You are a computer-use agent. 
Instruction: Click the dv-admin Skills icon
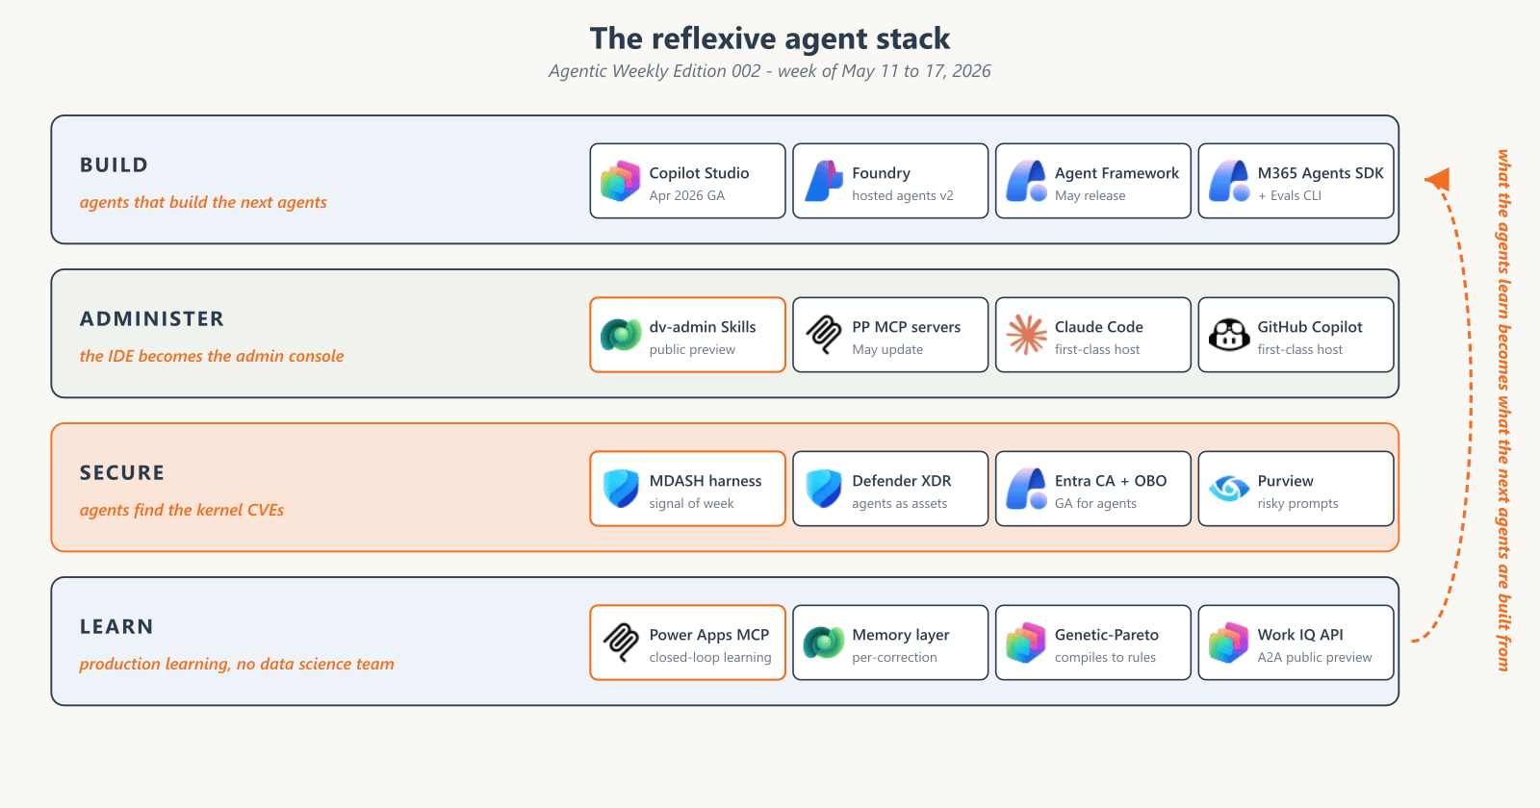[x=621, y=335]
